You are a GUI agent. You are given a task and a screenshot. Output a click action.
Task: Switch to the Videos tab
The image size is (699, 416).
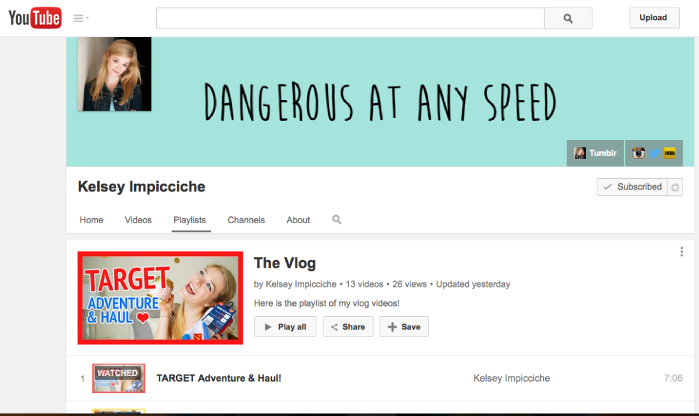(138, 220)
